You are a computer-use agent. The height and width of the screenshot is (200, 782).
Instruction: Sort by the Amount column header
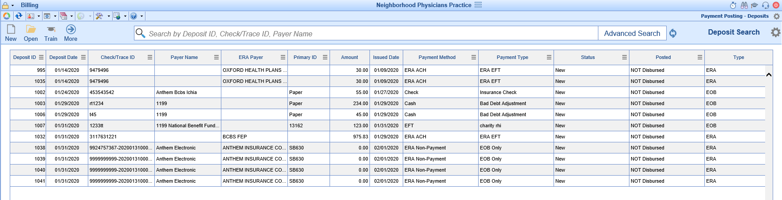(x=350, y=57)
